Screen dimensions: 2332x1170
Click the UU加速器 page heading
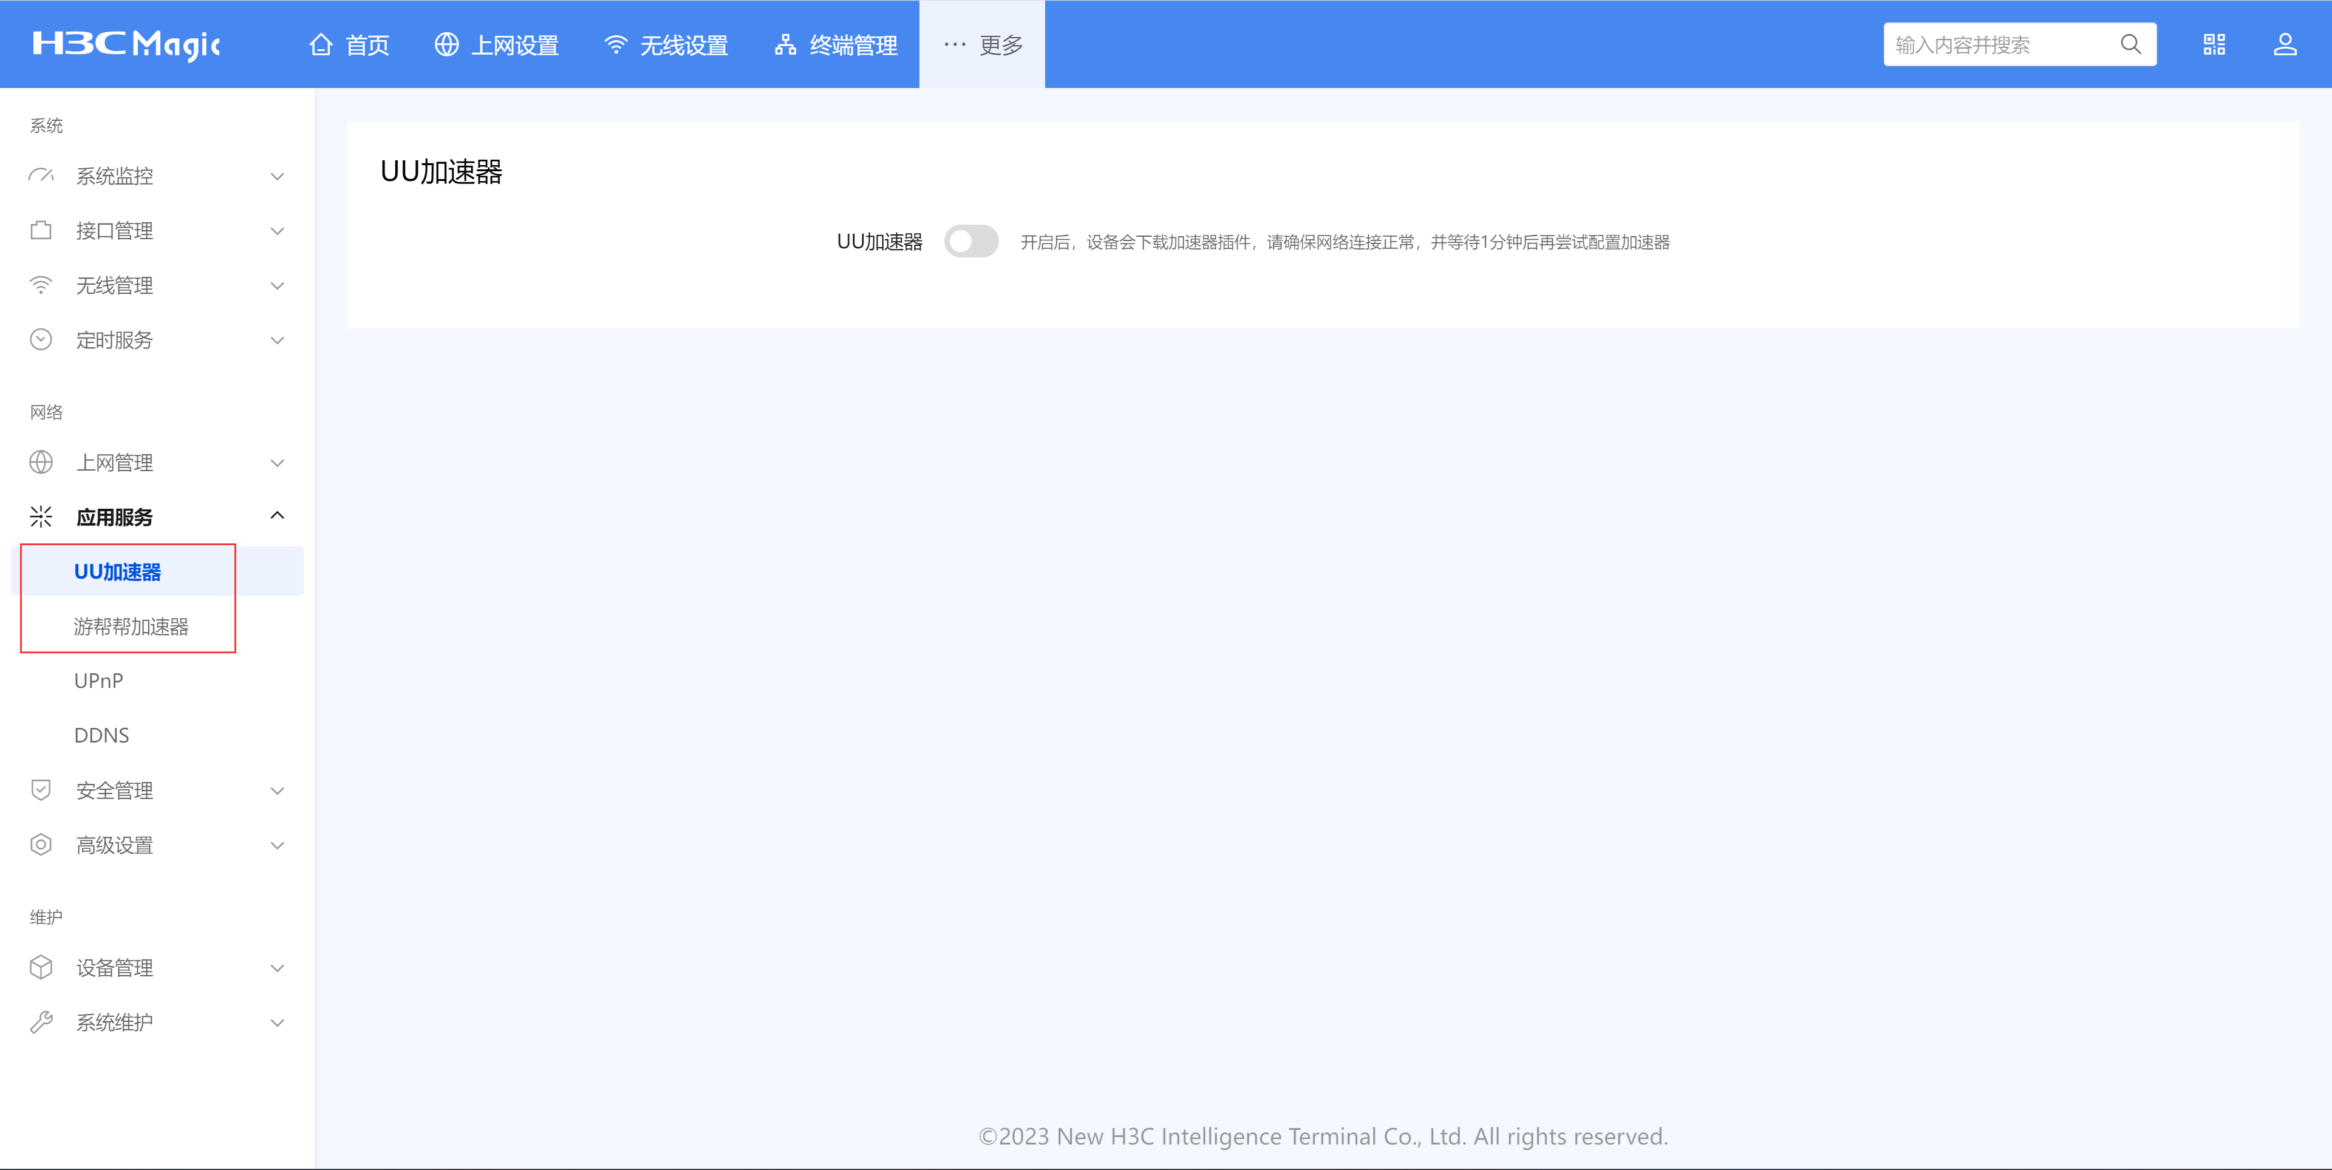[441, 171]
